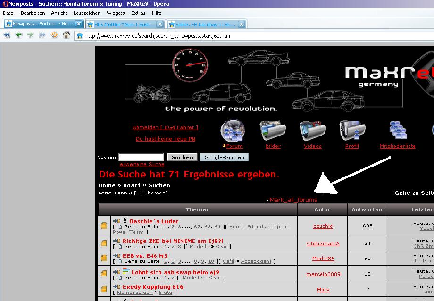Click the folder icon beside Oeschie´s Luder

pos(104,226)
